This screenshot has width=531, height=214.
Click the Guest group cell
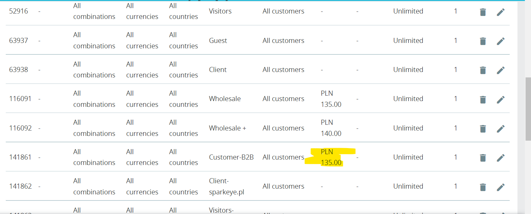pyautogui.click(x=218, y=41)
